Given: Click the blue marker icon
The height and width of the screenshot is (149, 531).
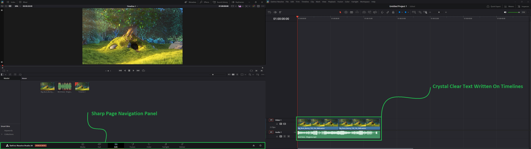Looking at the screenshot, I should [405, 12].
